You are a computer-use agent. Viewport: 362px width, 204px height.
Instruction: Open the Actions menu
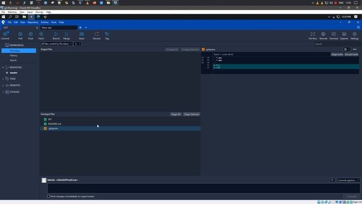coord(45,22)
